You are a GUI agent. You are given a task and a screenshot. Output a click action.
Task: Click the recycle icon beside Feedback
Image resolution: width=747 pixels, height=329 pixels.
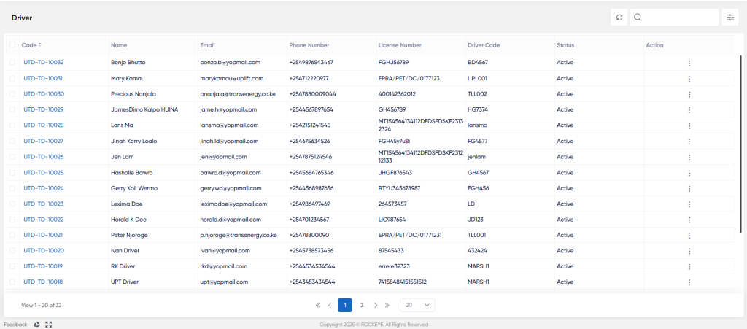36,325
